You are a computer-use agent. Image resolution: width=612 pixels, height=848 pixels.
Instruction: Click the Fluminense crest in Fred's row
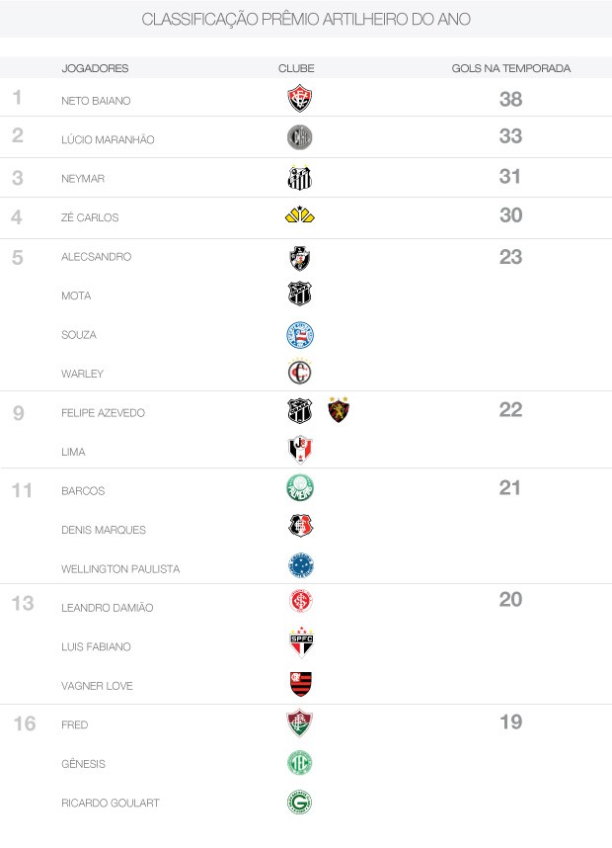pyautogui.click(x=299, y=723)
